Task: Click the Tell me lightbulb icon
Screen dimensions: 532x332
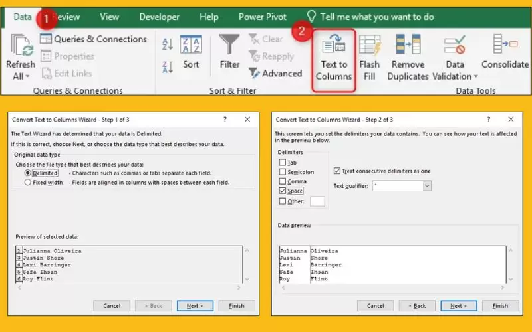Action: click(311, 16)
